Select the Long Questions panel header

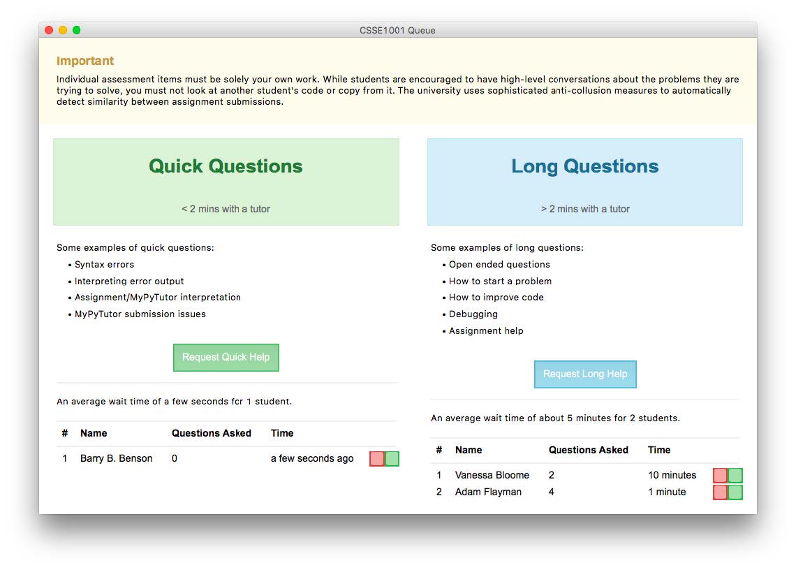pos(584,166)
